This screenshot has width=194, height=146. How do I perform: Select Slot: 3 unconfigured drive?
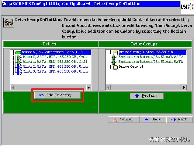55,72
